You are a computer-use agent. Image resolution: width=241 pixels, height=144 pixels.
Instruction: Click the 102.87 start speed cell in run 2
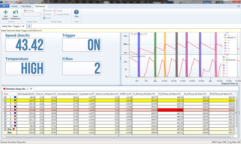[x=26, y=100]
